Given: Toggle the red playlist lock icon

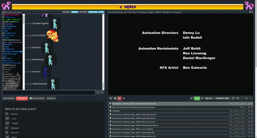Looking at the screenshot, I should tap(120, 98).
